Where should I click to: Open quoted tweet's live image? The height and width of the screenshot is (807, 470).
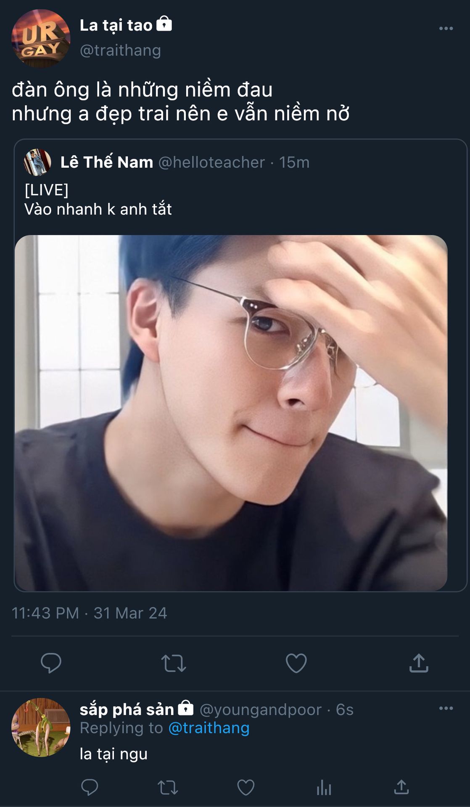tap(231, 413)
